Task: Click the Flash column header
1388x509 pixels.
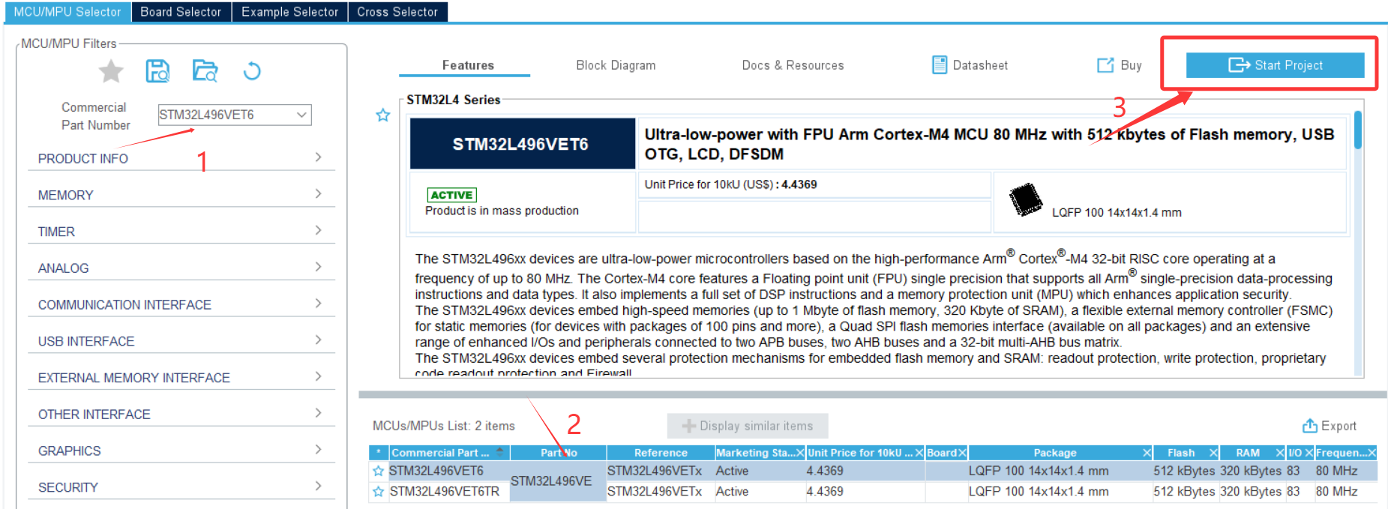Action: 1181,453
